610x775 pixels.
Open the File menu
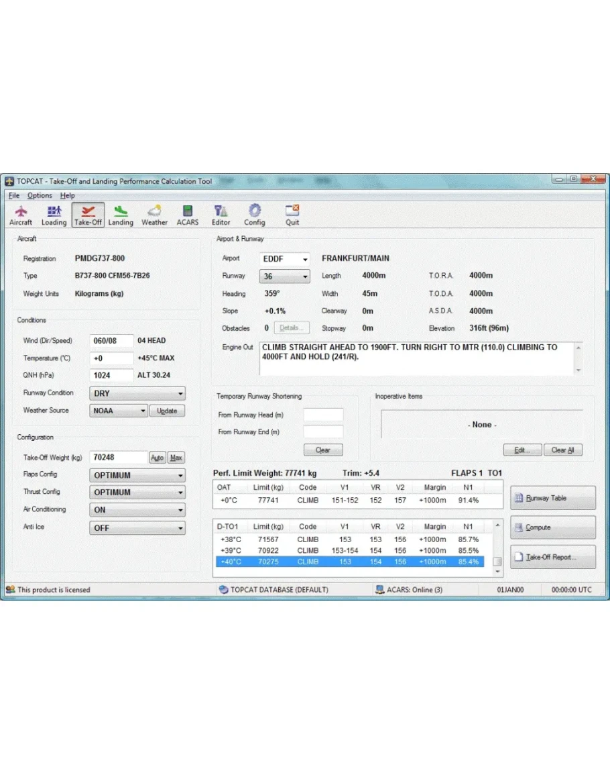point(14,195)
